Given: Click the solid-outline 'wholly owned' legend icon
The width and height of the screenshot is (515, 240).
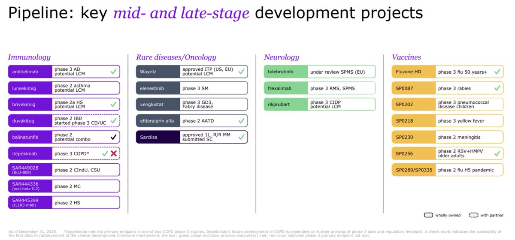Looking at the screenshot, I should (428, 215).
